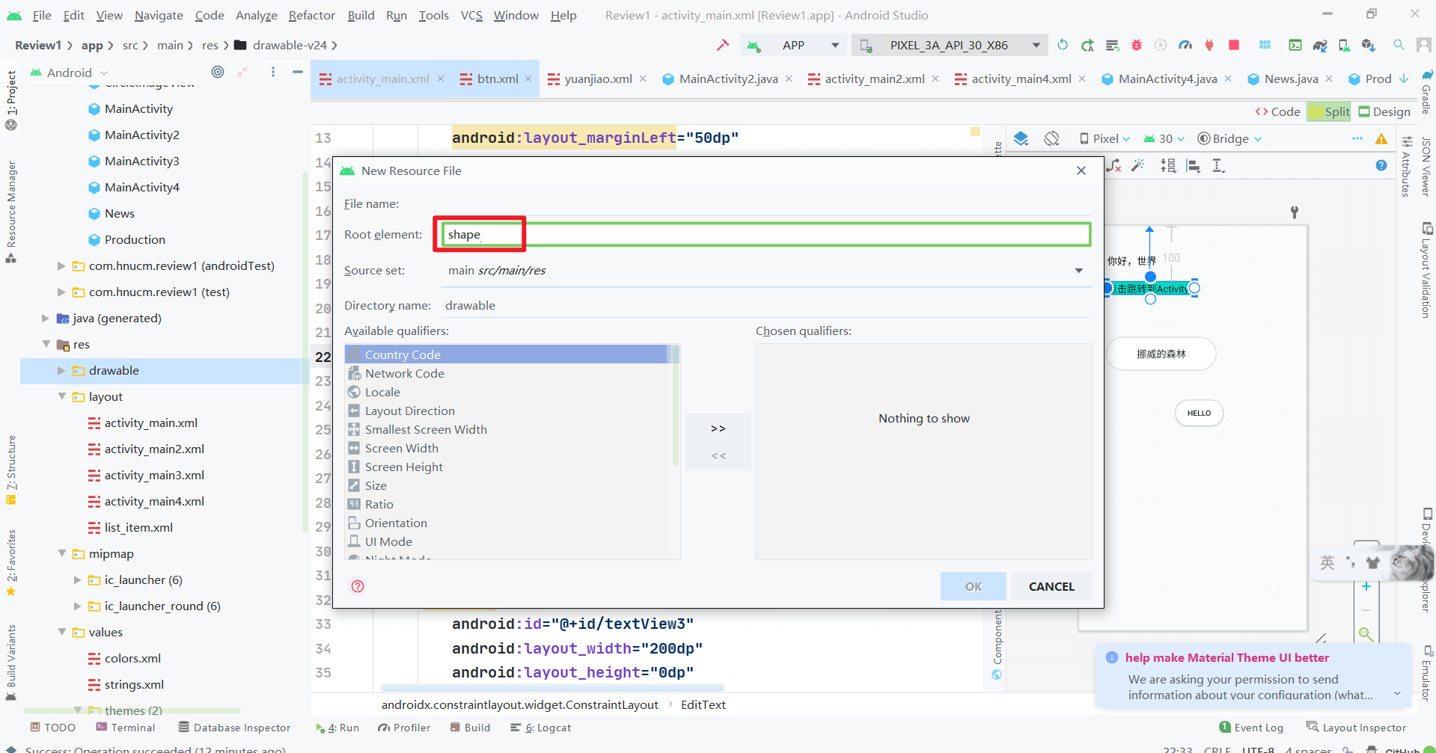Click the Debug app bug icon
This screenshot has height=753, width=1436.
pyautogui.click(x=1136, y=45)
